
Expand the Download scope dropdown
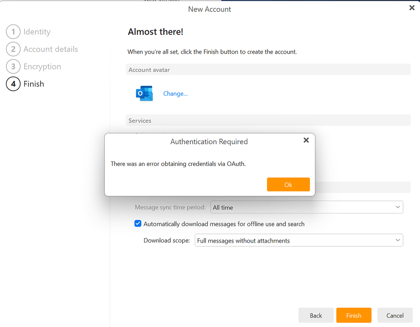tap(299, 241)
